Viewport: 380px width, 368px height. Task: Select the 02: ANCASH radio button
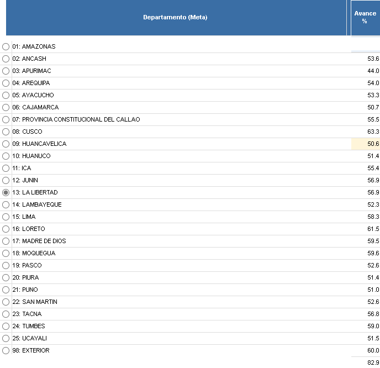[6, 59]
